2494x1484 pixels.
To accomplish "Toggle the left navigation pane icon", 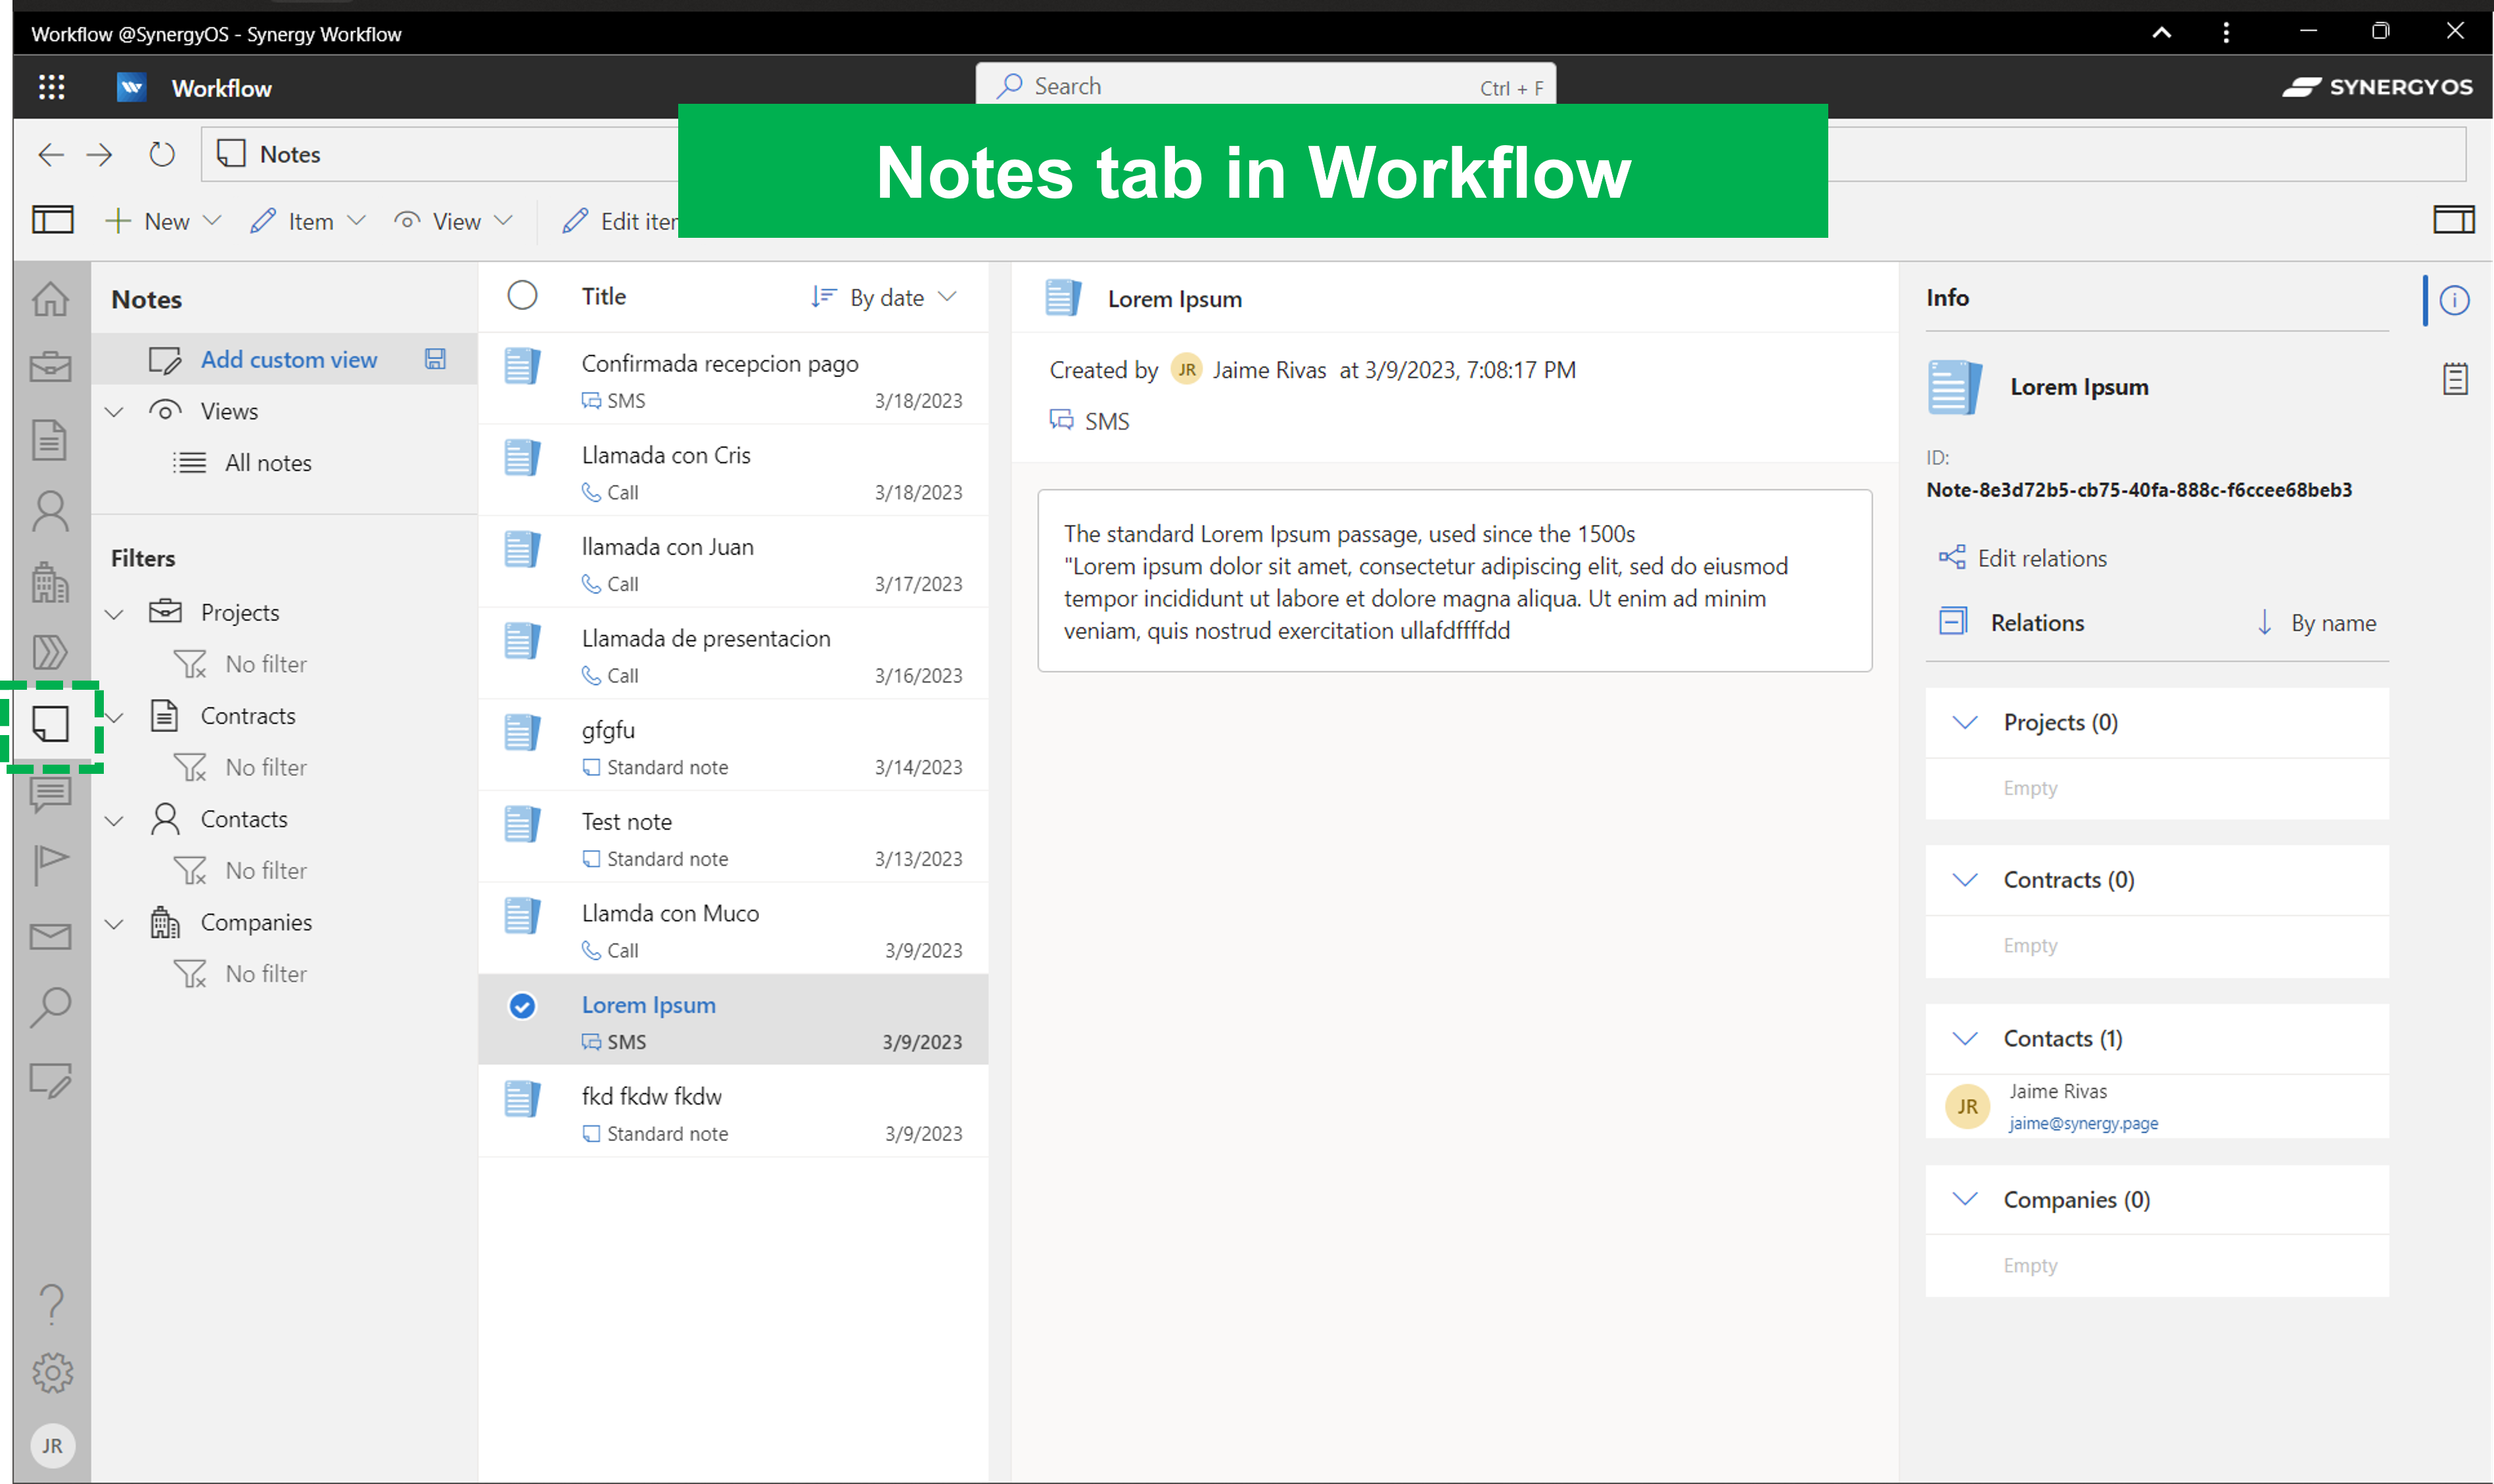I will (53, 220).
